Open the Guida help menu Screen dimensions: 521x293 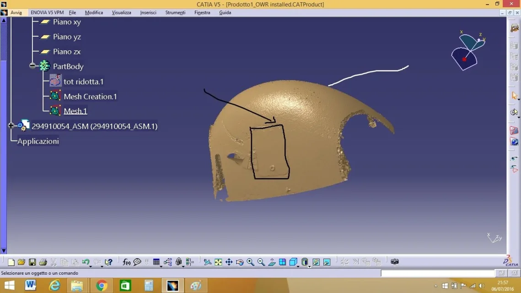225,12
